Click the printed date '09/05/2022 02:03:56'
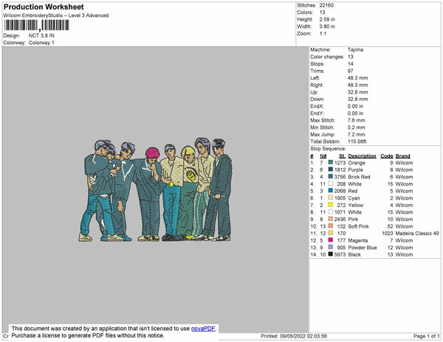The image size is (443, 342). (x=303, y=336)
